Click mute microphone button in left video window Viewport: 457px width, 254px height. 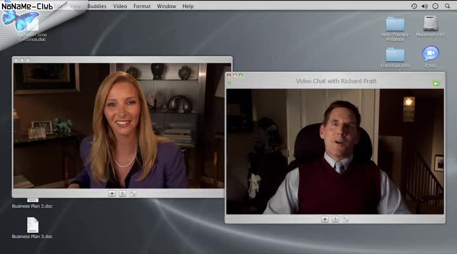coord(123,193)
